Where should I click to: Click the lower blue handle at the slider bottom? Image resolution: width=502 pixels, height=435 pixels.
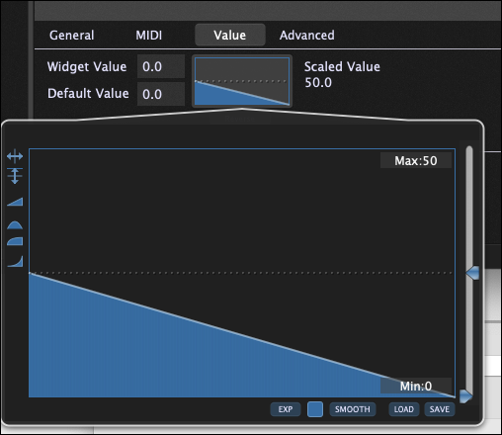pos(466,396)
